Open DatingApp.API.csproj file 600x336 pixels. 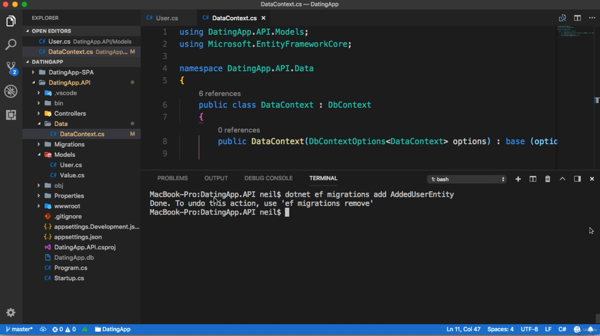click(82, 247)
